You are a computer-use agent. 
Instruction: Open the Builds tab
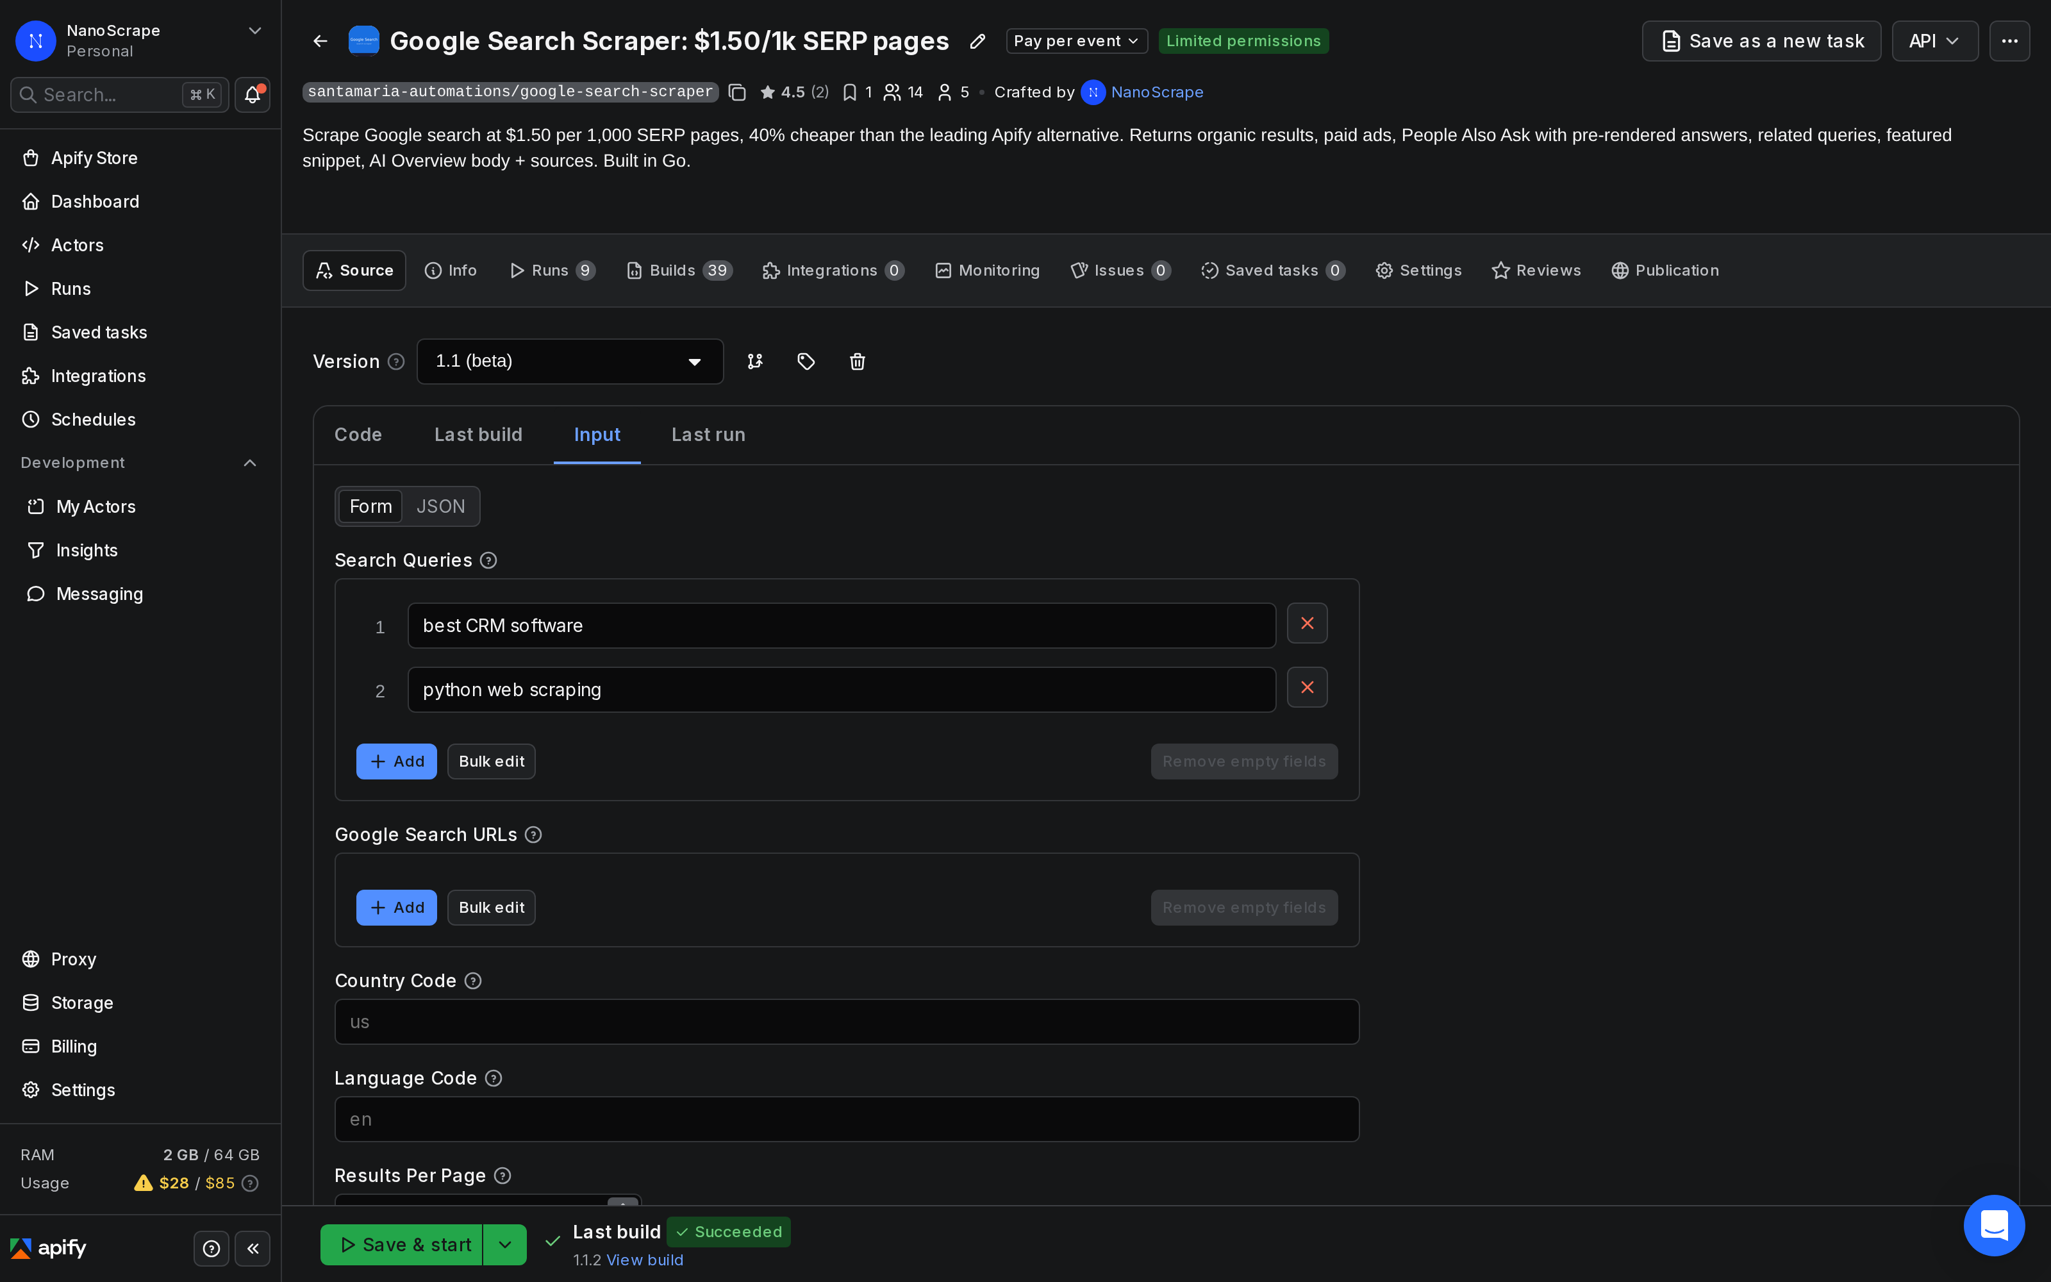tap(679, 271)
